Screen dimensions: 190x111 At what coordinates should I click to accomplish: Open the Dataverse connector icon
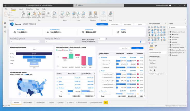[48, 13]
